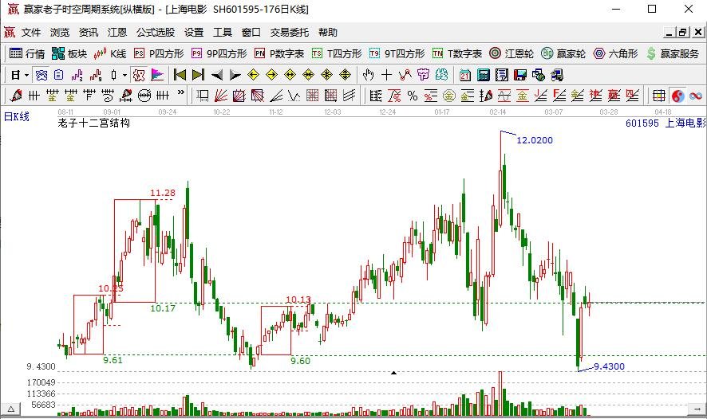
Task: Open the 赢家轮 wheel tool
Action: [563, 53]
